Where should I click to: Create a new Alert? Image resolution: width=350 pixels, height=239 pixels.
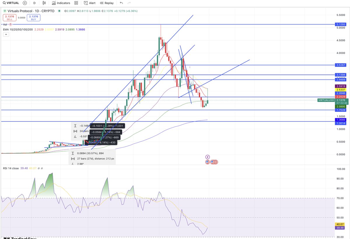point(90,3)
